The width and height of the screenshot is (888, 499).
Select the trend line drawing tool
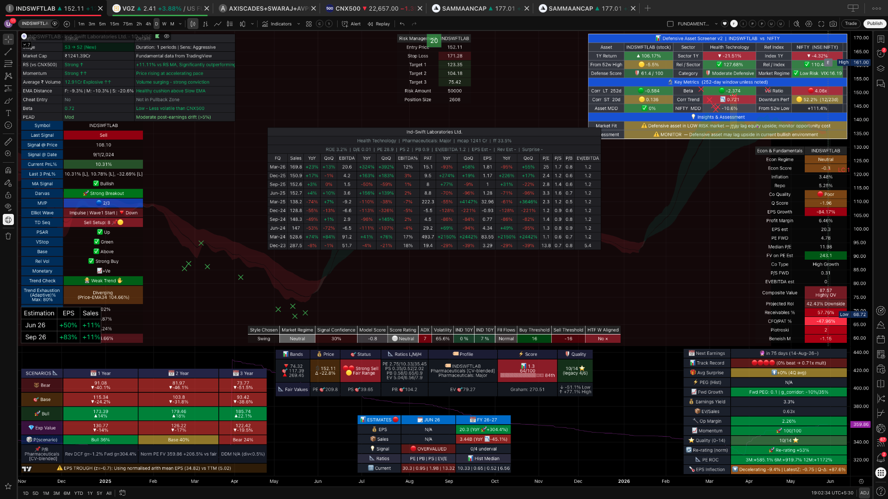8,51
